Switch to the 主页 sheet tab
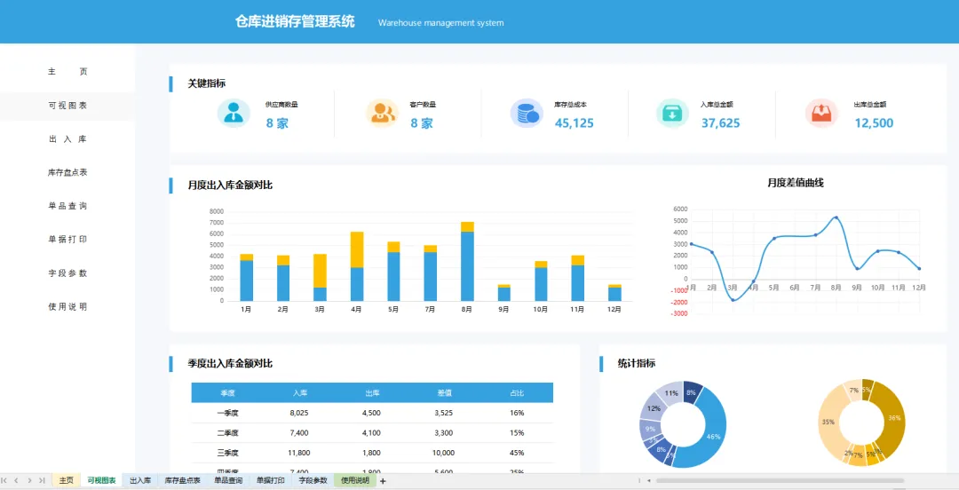The width and height of the screenshot is (959, 490). point(66,481)
